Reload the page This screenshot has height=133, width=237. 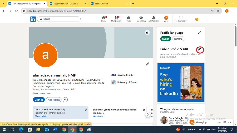[x=17, y=11]
